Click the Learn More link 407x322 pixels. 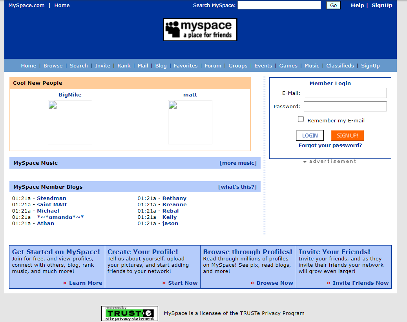click(86, 283)
